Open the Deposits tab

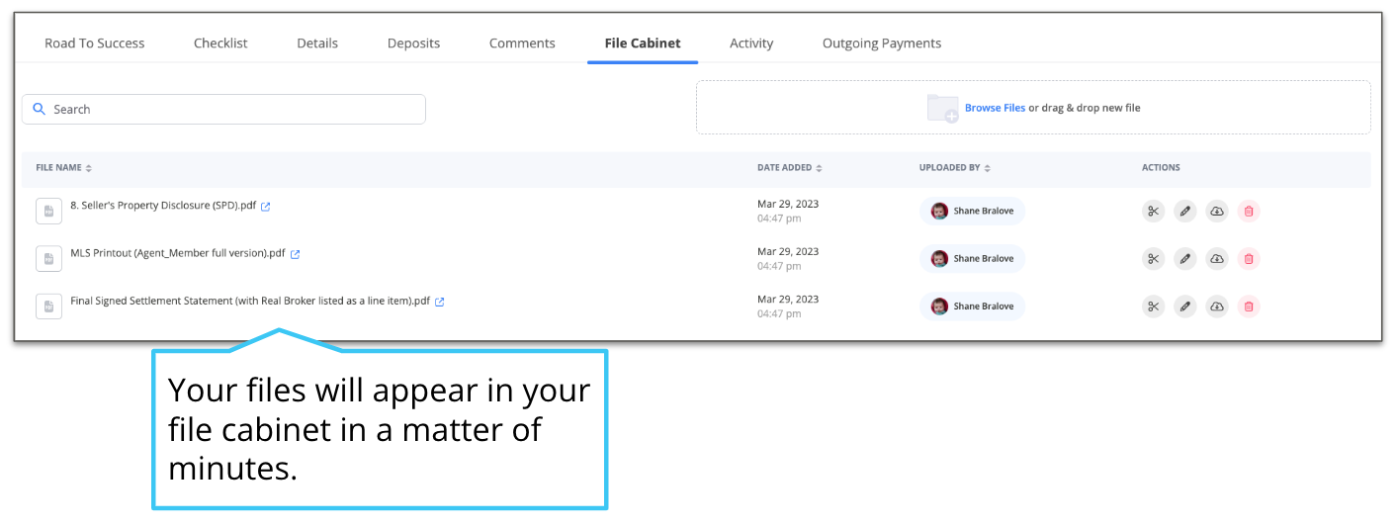(413, 44)
